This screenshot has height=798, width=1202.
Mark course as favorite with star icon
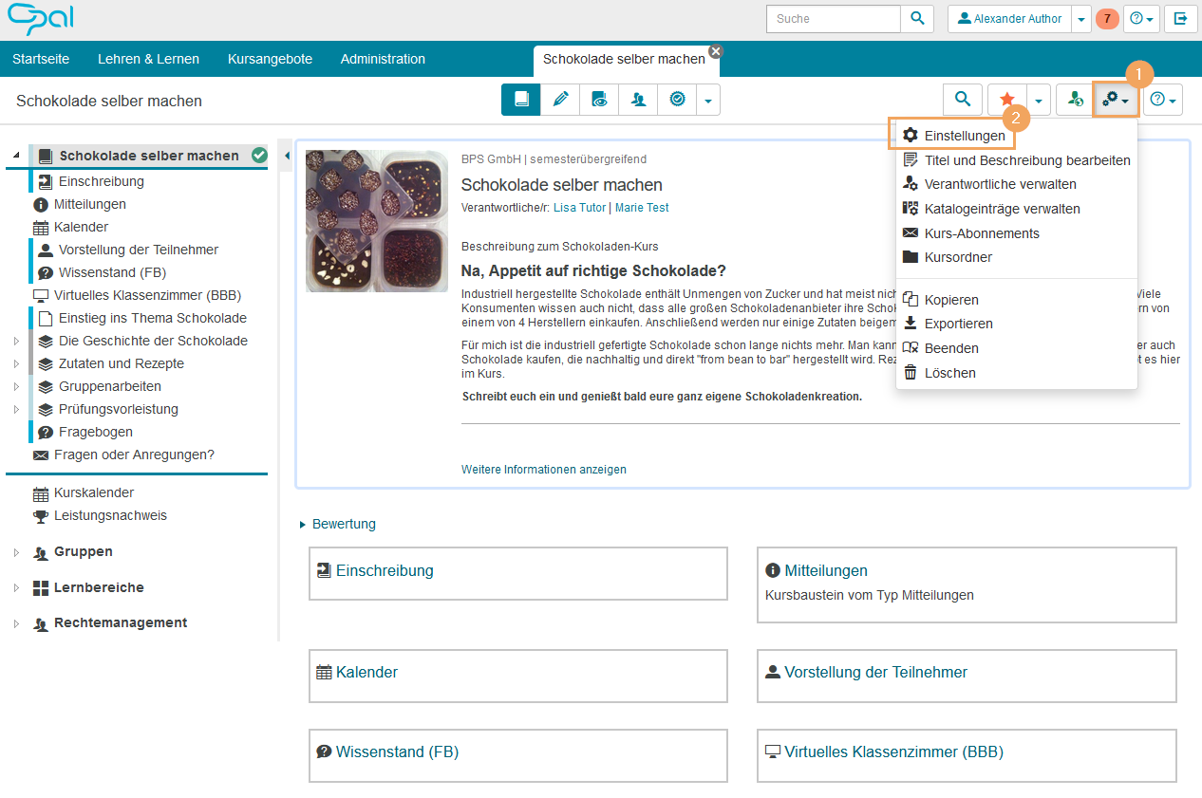click(x=1007, y=99)
